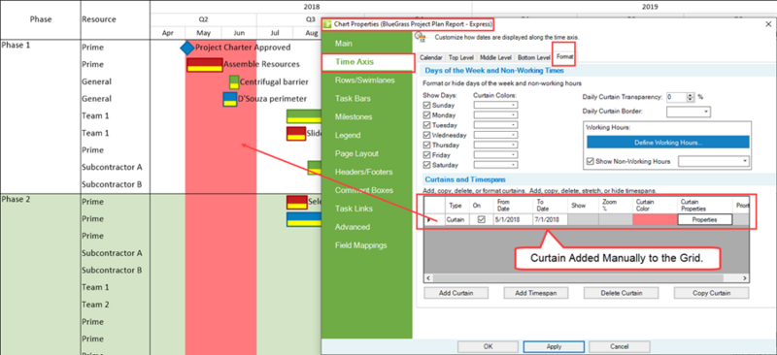Open the Wednesday curtain color dropdown
The width and height of the screenshot is (777, 355).
[496, 135]
